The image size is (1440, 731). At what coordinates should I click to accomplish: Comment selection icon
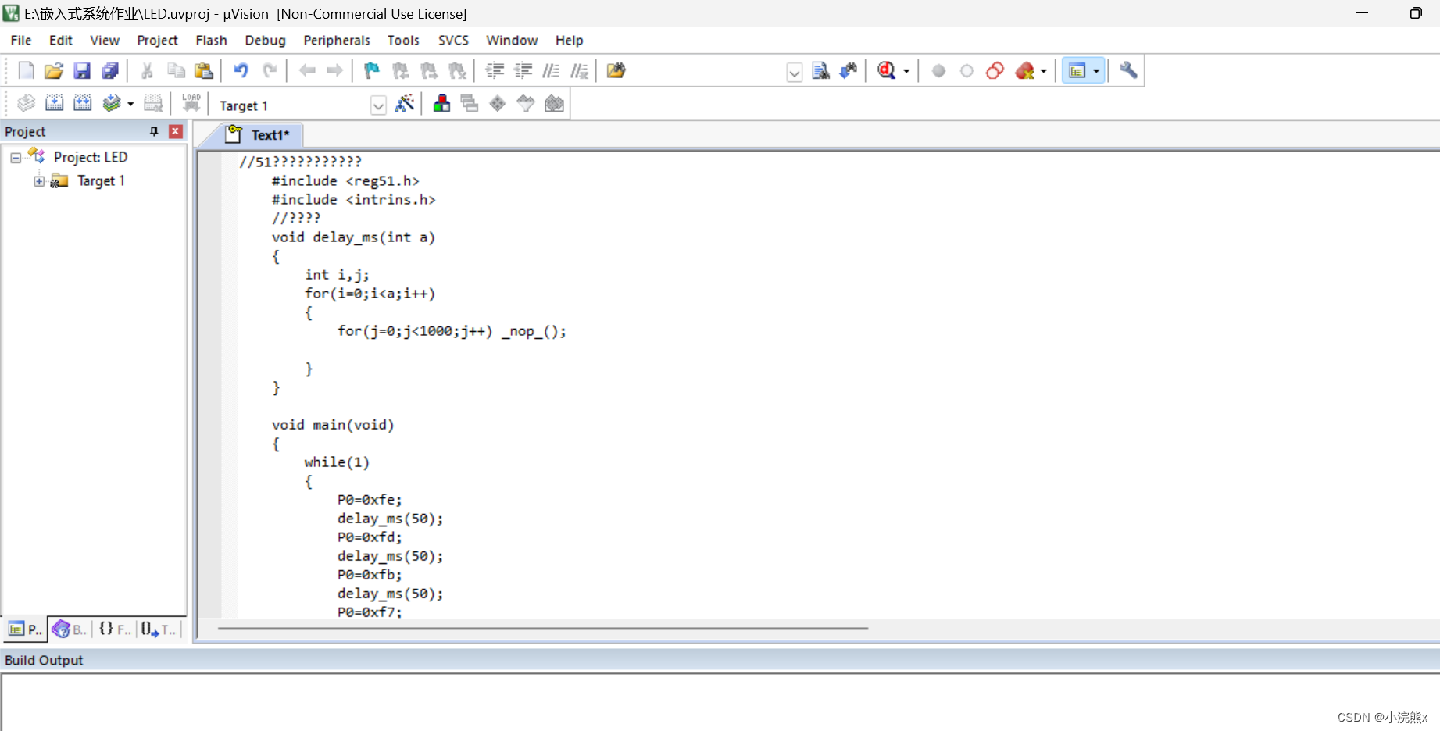click(x=551, y=71)
